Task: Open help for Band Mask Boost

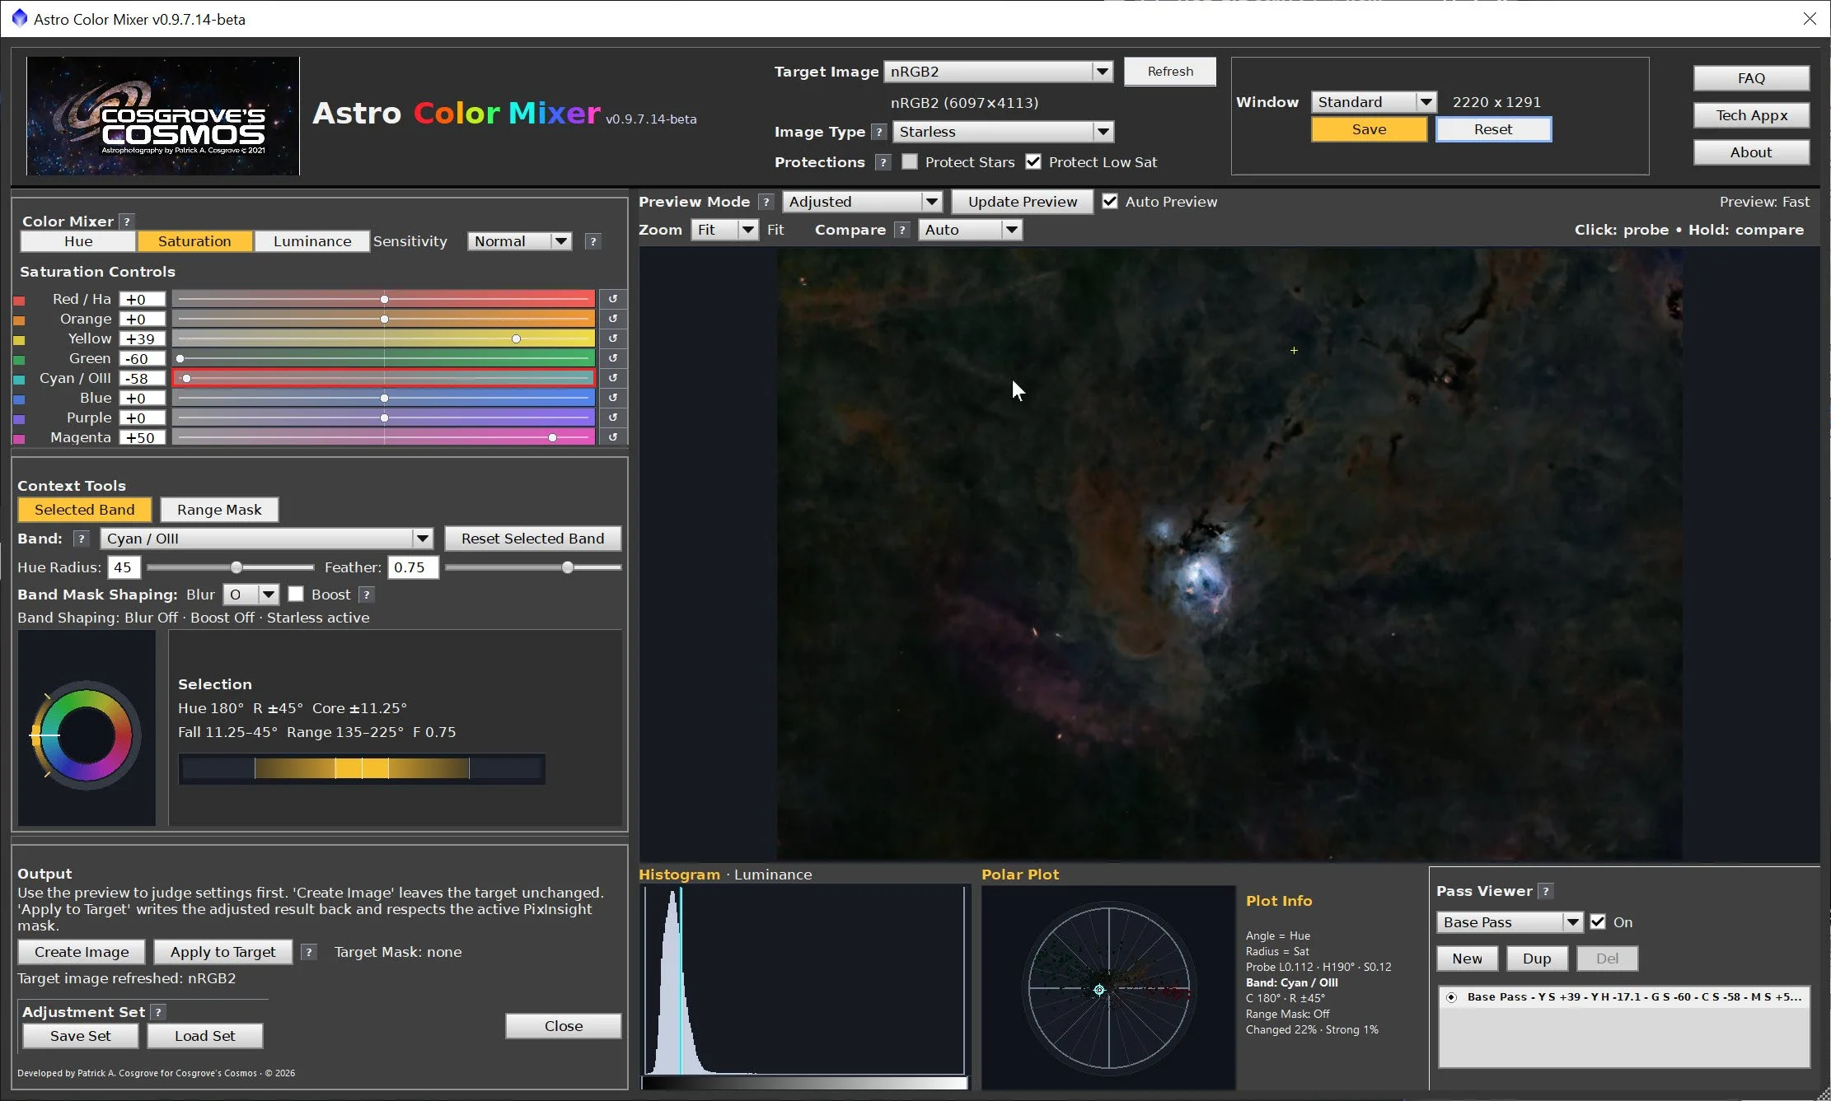Action: [x=368, y=595]
